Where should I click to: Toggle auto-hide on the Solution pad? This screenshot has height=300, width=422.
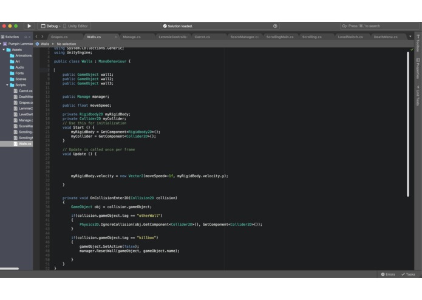pyautogui.click(x=26, y=37)
